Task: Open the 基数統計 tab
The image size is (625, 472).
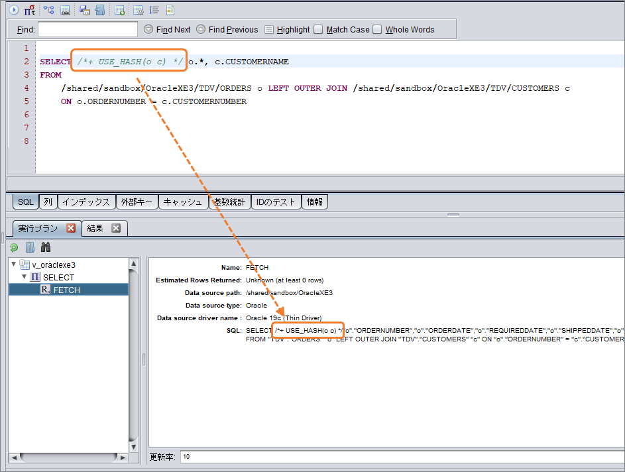Action: click(x=229, y=202)
